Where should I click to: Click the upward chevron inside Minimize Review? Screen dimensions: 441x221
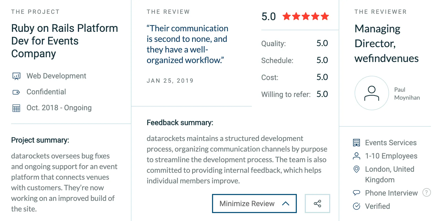point(286,204)
